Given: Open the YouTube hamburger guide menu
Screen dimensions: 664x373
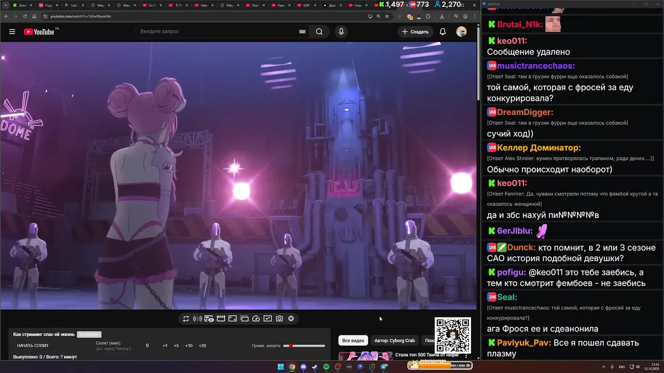Looking at the screenshot, I should 12,32.
